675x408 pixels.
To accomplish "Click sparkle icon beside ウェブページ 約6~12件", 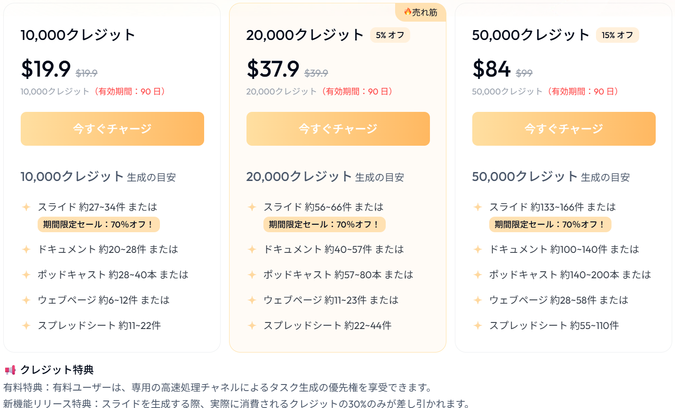I will 26,300.
